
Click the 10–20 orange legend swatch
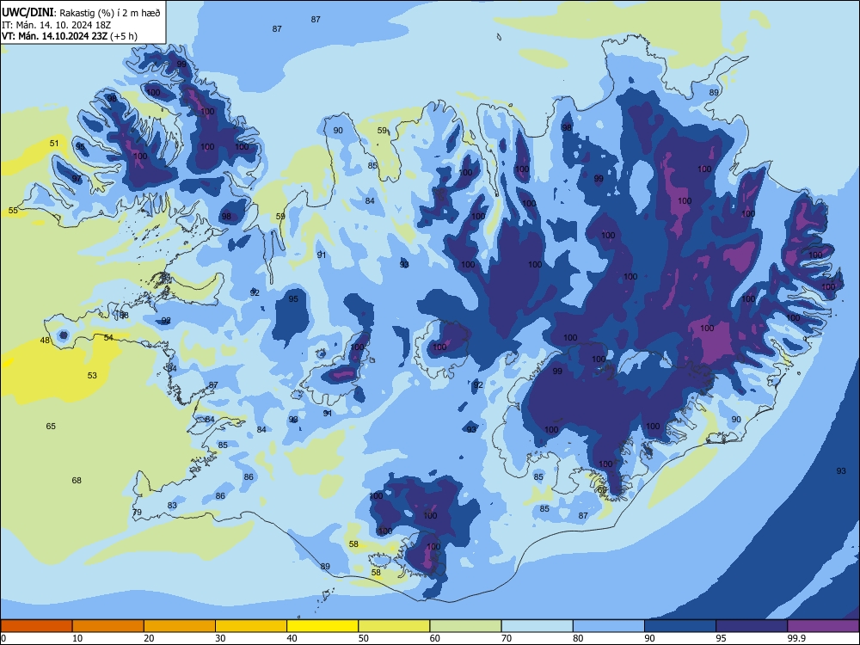108,626
